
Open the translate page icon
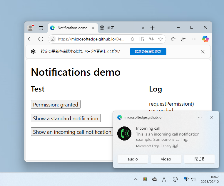151,39
